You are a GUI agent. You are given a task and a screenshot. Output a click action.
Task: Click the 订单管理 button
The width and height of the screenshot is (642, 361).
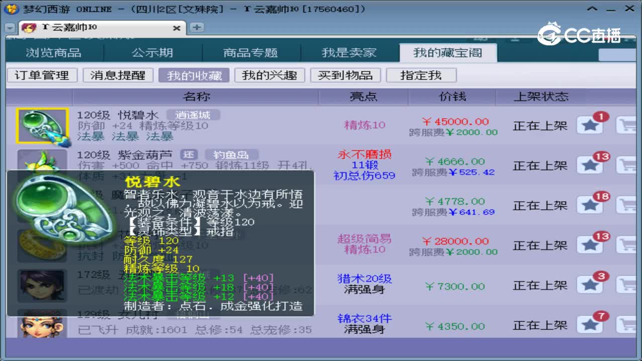tap(42, 75)
